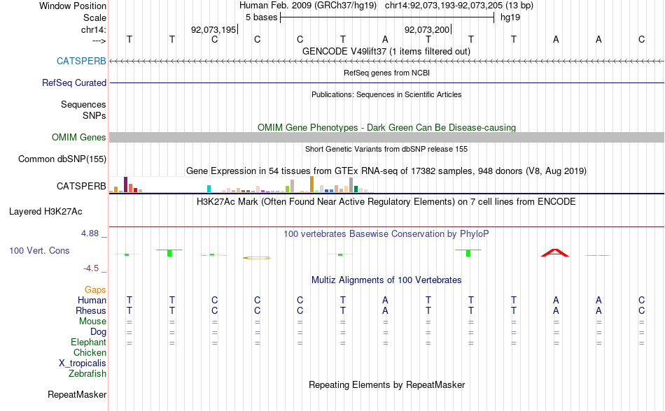This screenshot has width=665, height=411.
Task: Click the 100 Vert. Cons track label
Action: (x=39, y=250)
